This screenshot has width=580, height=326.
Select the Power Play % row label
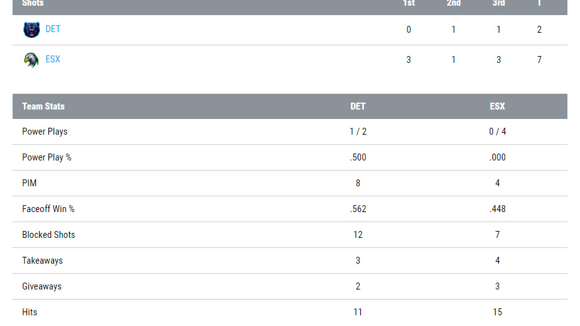click(47, 157)
